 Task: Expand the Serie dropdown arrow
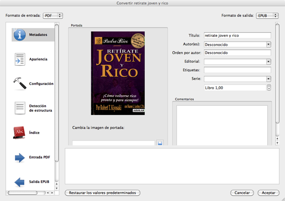(269, 79)
